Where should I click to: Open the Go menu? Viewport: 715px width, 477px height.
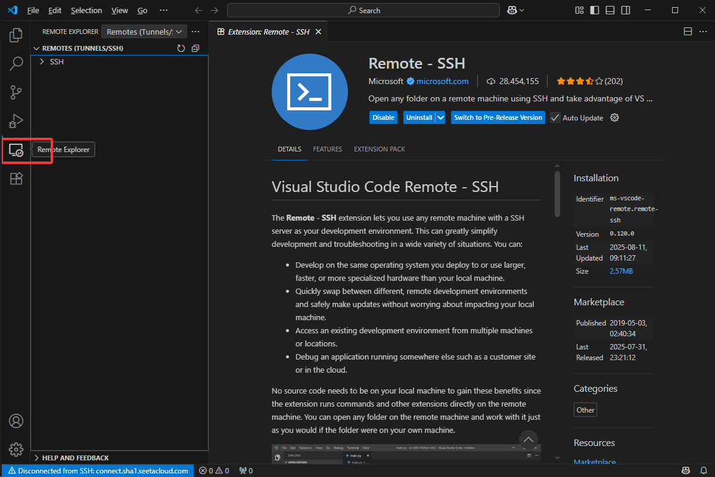[x=142, y=10]
